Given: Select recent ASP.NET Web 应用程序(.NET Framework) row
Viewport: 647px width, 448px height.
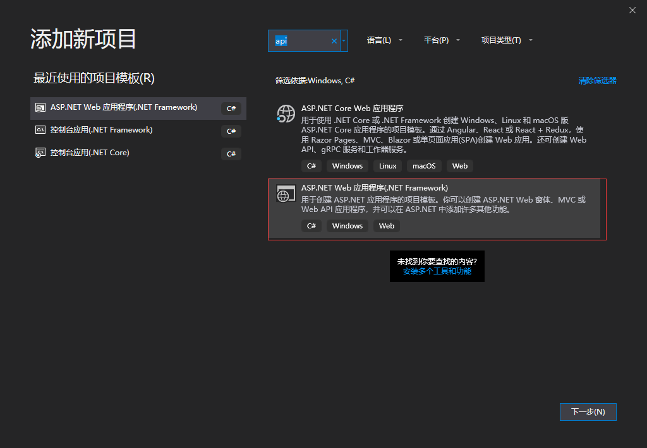Looking at the screenshot, I should [138, 109].
